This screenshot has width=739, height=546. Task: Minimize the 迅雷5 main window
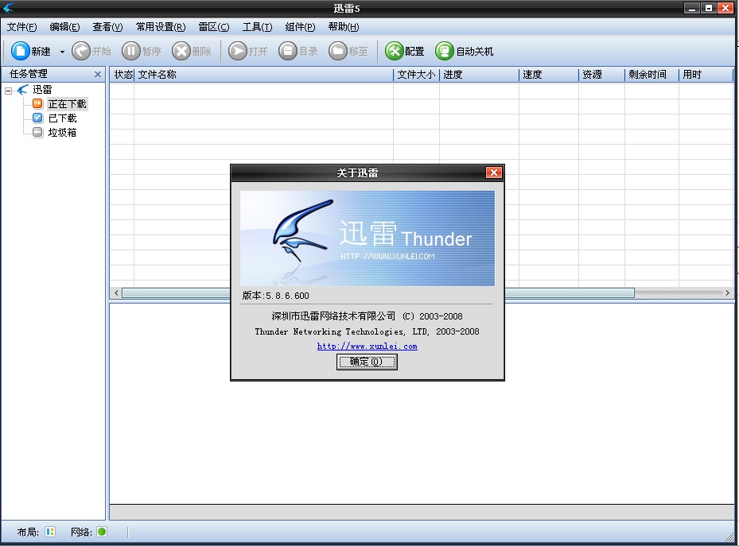coord(691,8)
